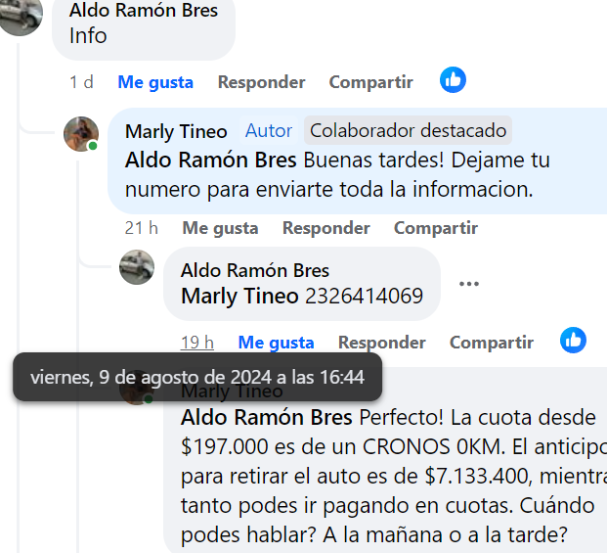Click the Colaborador destacado badge

tap(408, 130)
